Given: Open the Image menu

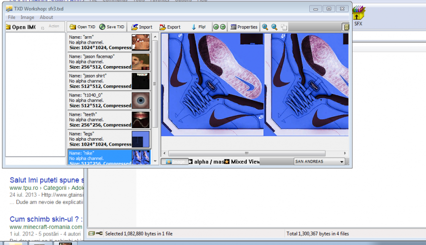Looking at the screenshot, I should click(27, 17).
